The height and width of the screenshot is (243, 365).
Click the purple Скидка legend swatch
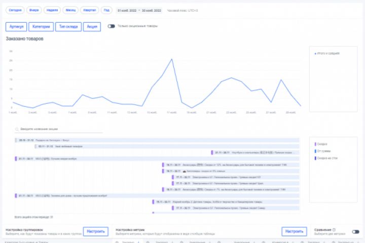click(x=315, y=144)
